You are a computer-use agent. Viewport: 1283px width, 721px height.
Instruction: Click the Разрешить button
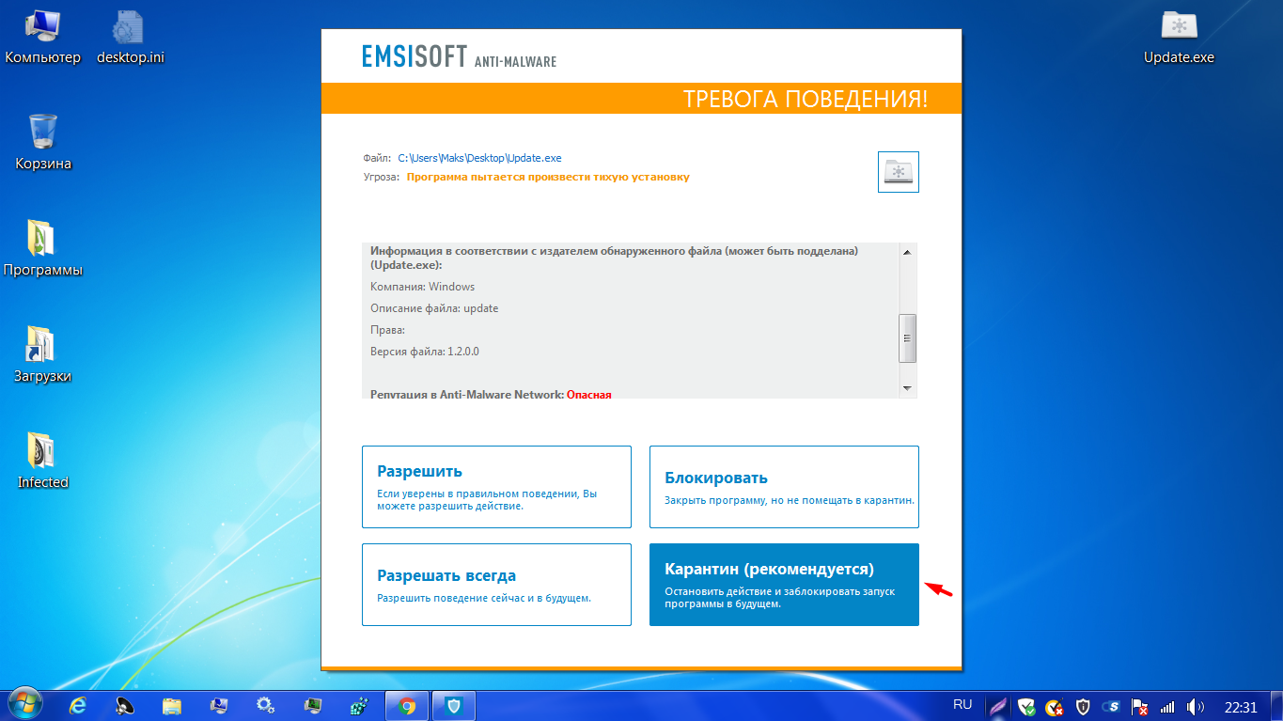pos(496,487)
